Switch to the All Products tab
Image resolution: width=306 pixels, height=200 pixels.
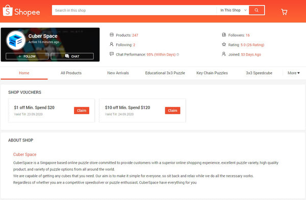(71, 73)
